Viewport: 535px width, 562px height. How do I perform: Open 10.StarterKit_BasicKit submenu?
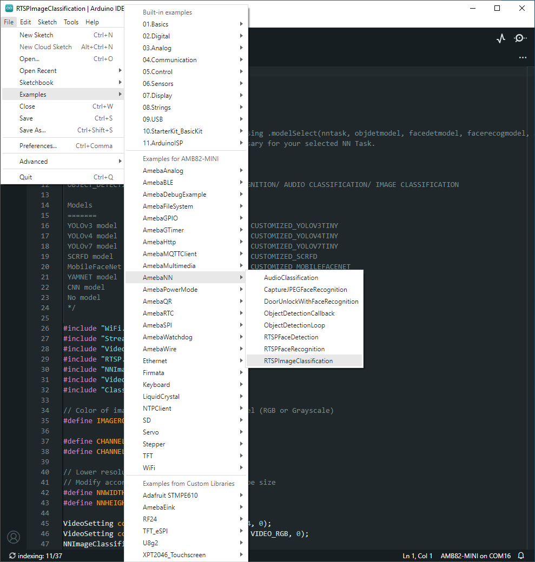tap(186, 131)
